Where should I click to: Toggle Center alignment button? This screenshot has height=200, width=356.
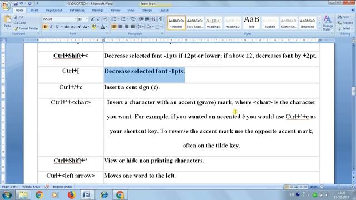pyautogui.click(x=120, y=27)
